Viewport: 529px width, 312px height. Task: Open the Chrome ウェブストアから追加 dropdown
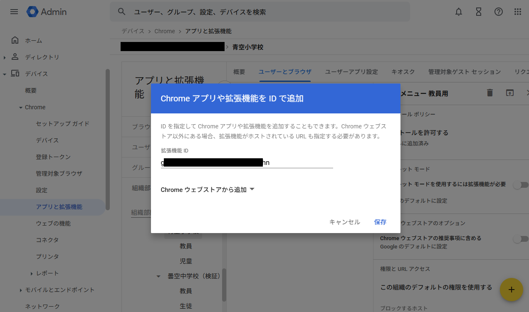coord(208,190)
